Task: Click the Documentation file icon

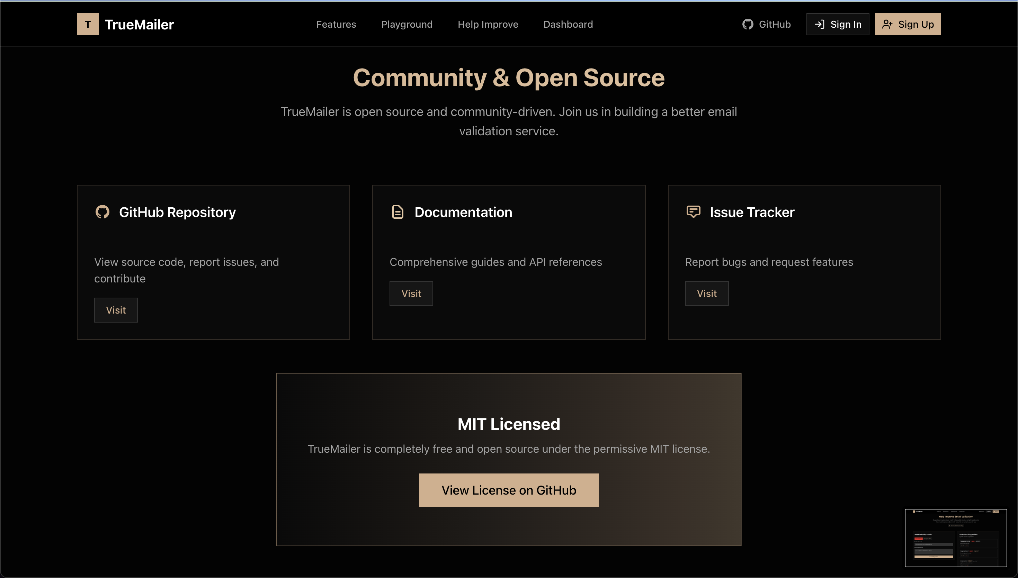Action: [x=398, y=212]
